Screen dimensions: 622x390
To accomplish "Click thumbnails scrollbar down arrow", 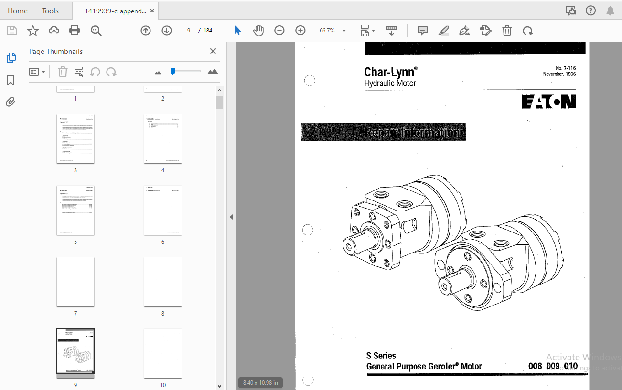I will 219,386.
